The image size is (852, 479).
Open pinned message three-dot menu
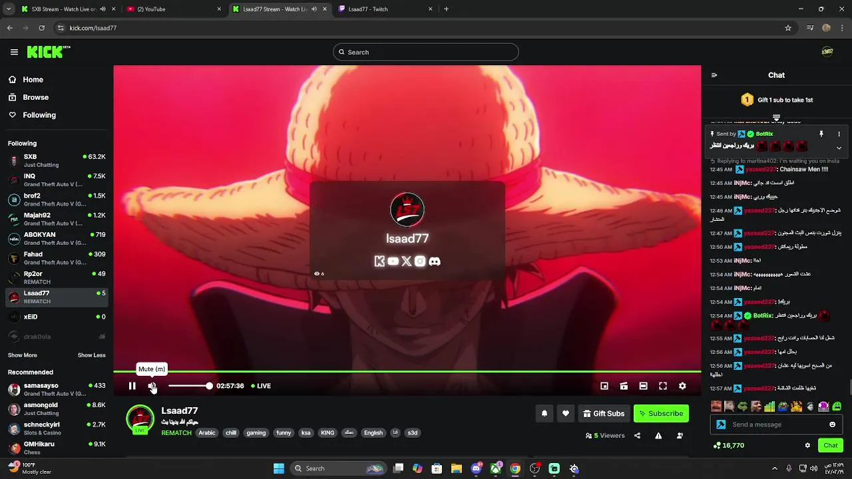839,134
